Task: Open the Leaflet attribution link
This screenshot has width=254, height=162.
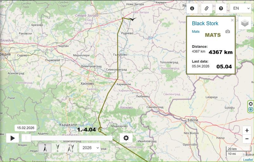Action: pyautogui.click(x=248, y=160)
